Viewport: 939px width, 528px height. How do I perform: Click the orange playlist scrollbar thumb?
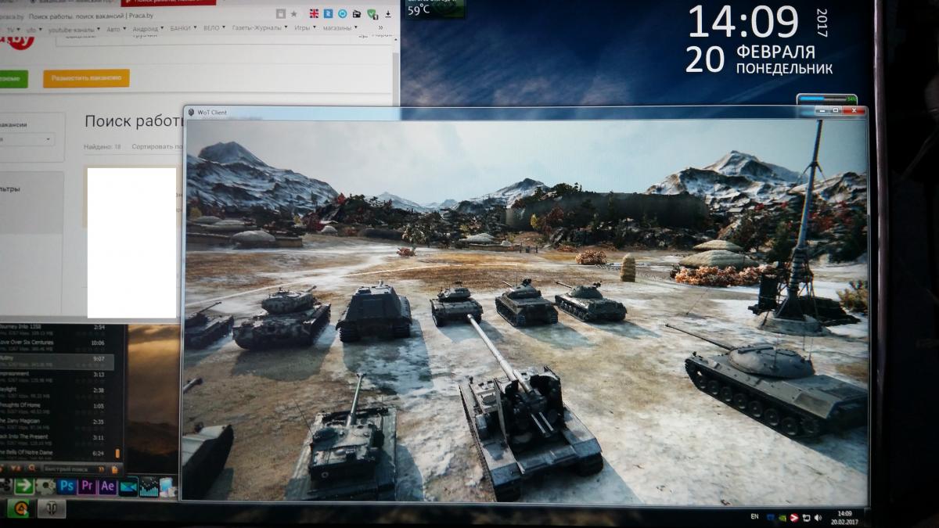point(118,453)
